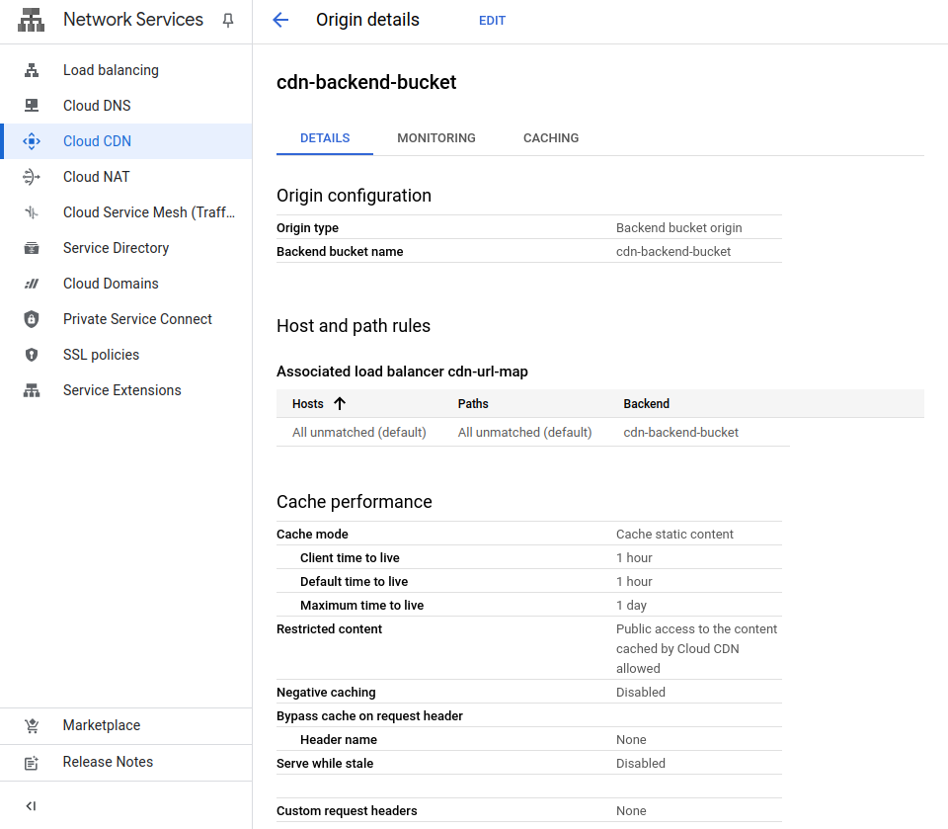Open Cloud Service Mesh menu item
Screen dimensions: 948x829
pyautogui.click(x=149, y=212)
